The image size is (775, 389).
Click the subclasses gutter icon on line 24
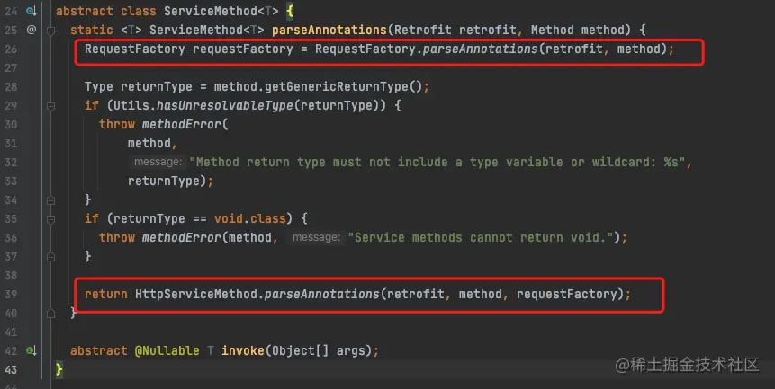[x=31, y=11]
